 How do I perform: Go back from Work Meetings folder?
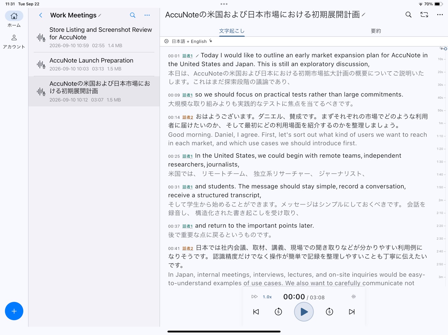[x=41, y=15]
